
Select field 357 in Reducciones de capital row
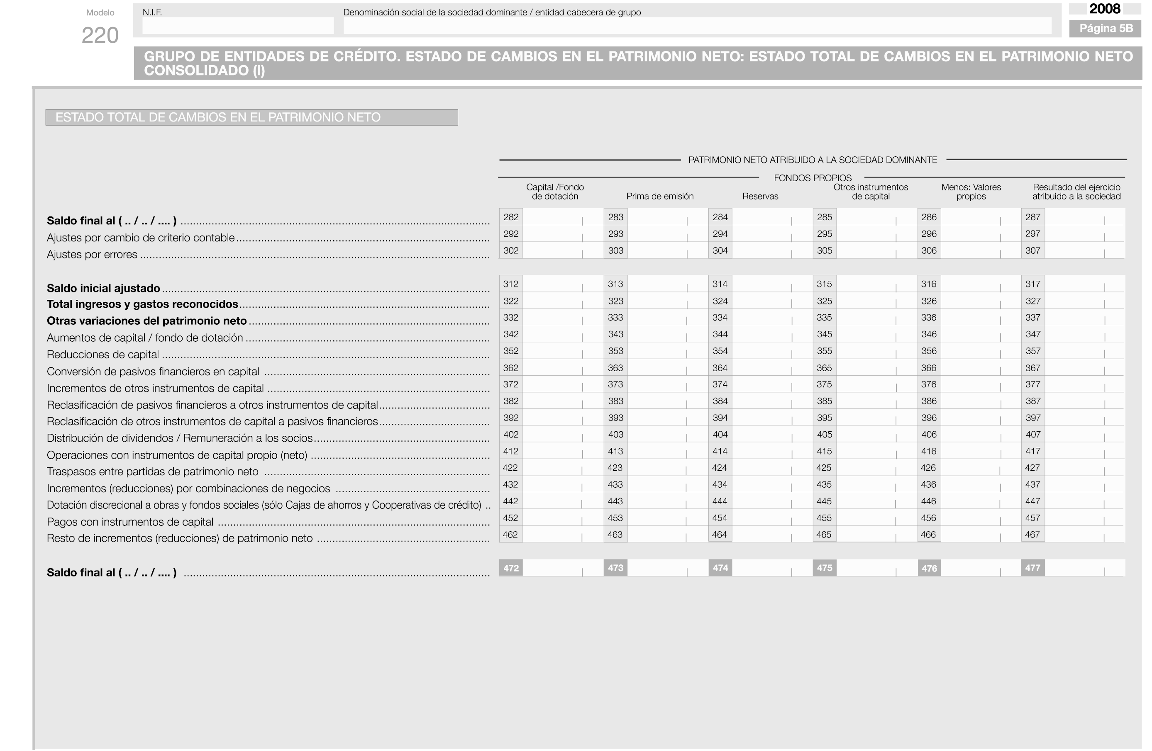1084,350
